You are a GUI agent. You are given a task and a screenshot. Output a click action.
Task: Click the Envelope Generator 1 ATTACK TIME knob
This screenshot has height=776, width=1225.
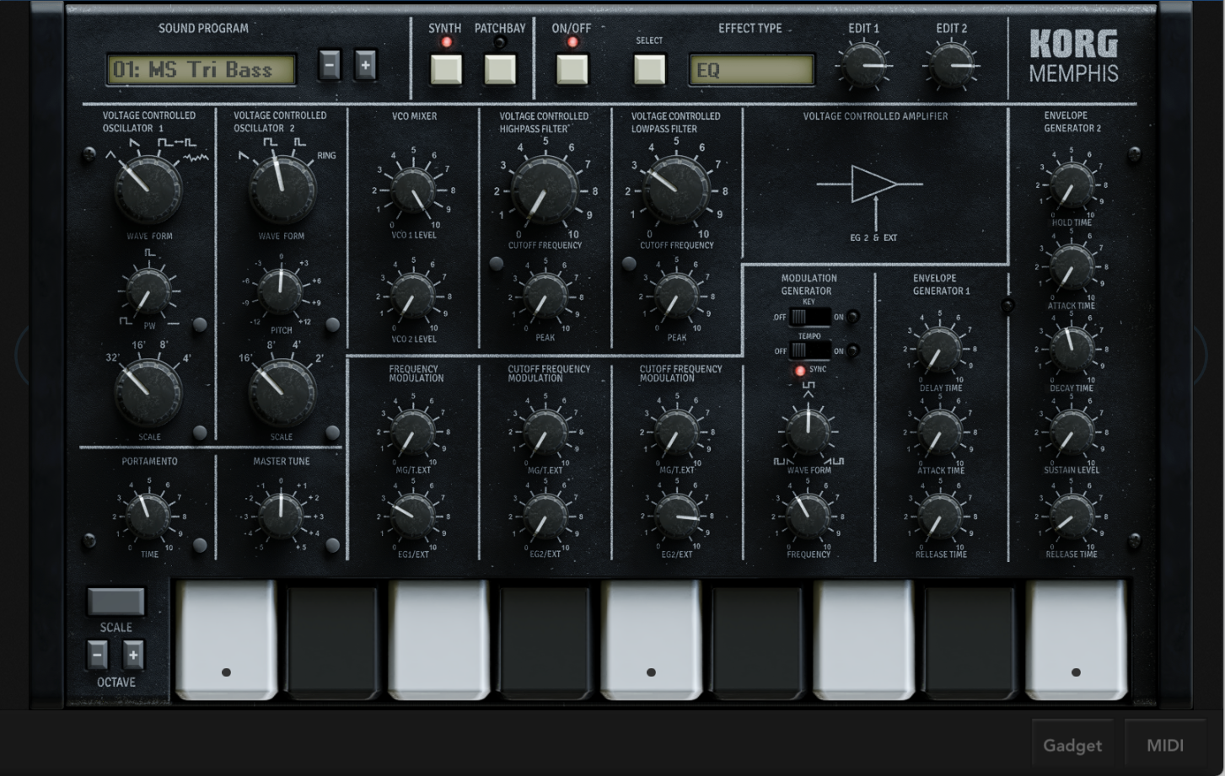click(939, 432)
